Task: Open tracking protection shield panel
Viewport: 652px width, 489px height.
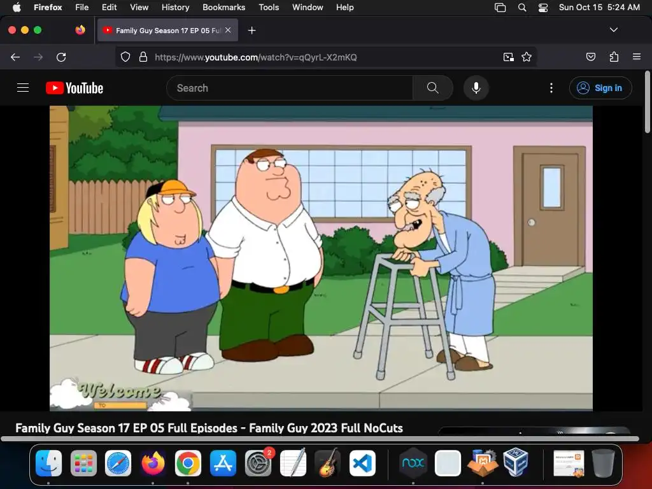Action: (125, 57)
